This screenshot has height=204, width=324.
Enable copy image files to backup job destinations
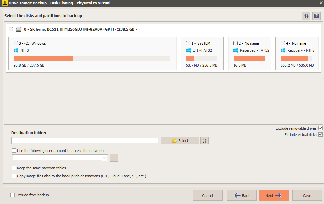(x=14, y=176)
